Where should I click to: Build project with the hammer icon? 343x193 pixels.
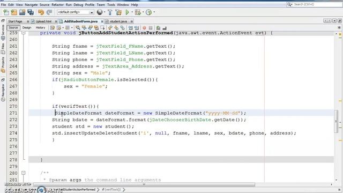tap(110, 12)
